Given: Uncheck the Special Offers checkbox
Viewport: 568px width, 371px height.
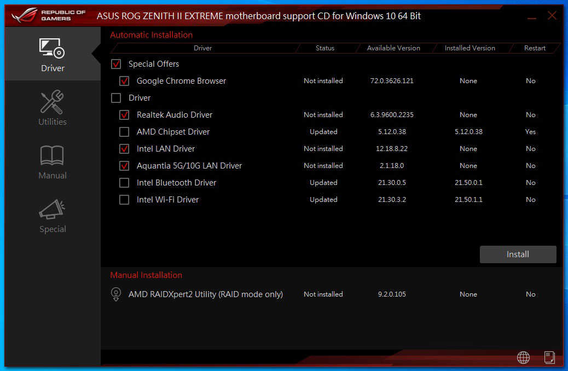Looking at the screenshot, I should tap(116, 64).
